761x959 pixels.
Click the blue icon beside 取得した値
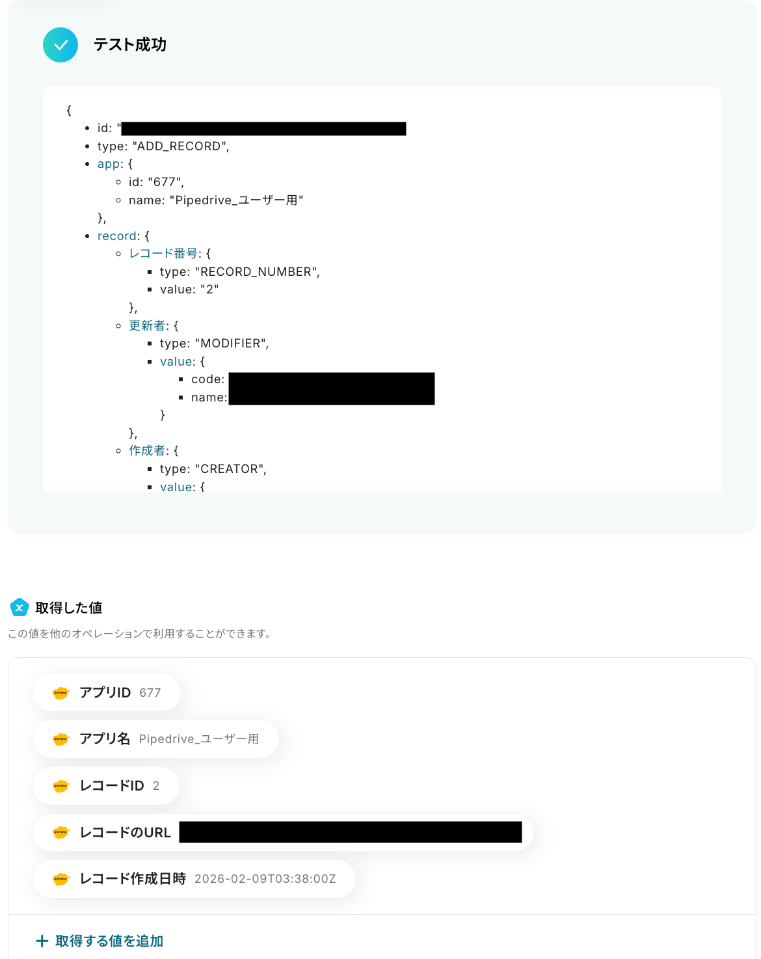point(20,608)
